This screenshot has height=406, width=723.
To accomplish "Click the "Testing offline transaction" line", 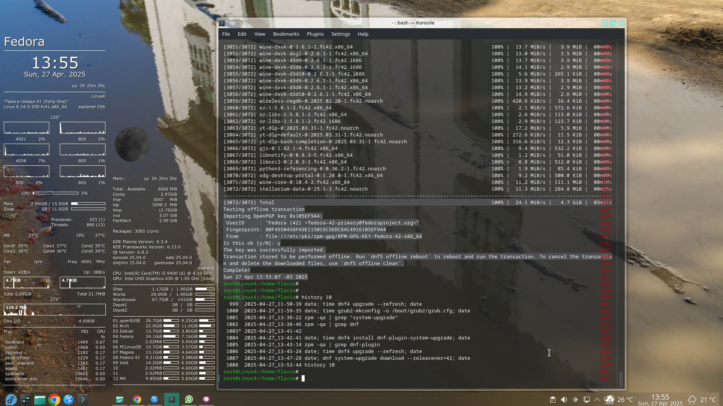I will point(264,209).
